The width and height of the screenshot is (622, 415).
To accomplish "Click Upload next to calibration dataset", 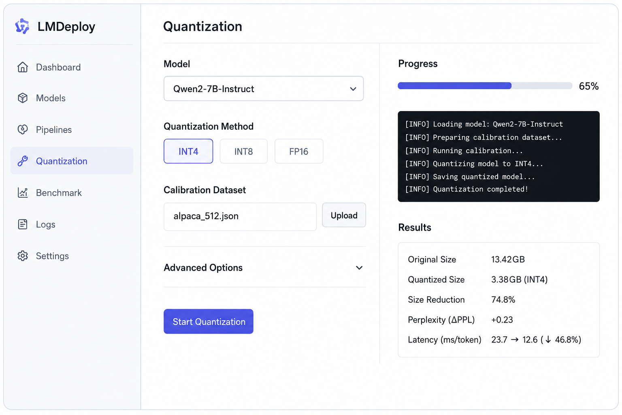I will [x=344, y=215].
